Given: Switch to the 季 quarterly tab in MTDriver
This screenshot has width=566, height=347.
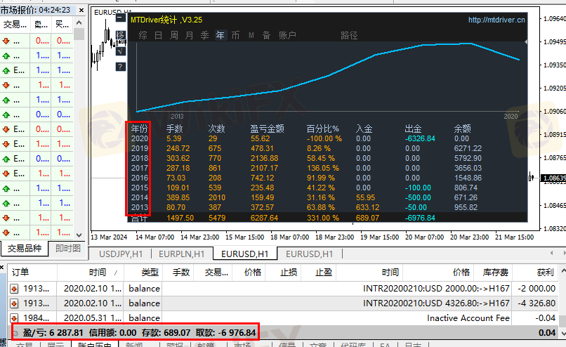Looking at the screenshot, I should pyautogui.click(x=204, y=35).
